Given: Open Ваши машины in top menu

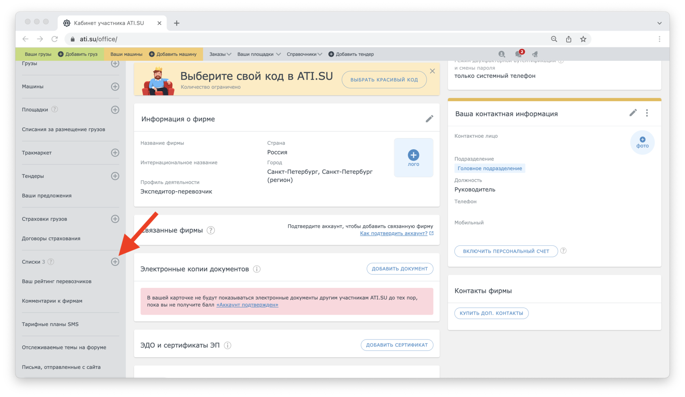Looking at the screenshot, I should (126, 54).
